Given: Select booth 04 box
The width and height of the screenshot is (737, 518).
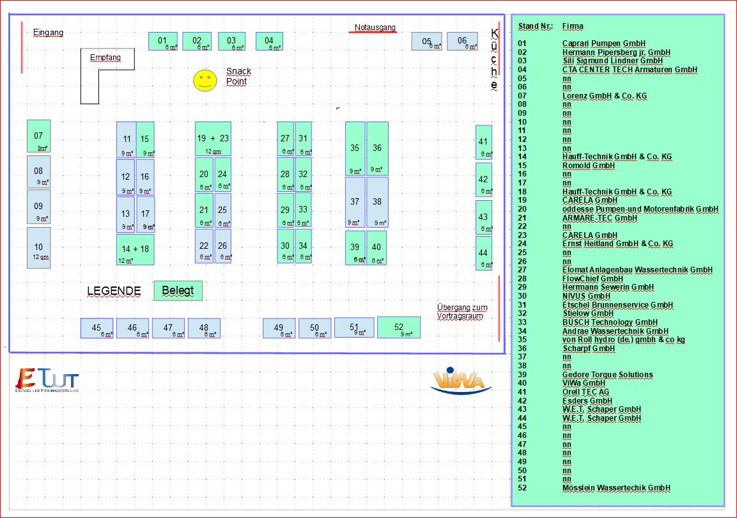Looking at the screenshot, I should 269,42.
